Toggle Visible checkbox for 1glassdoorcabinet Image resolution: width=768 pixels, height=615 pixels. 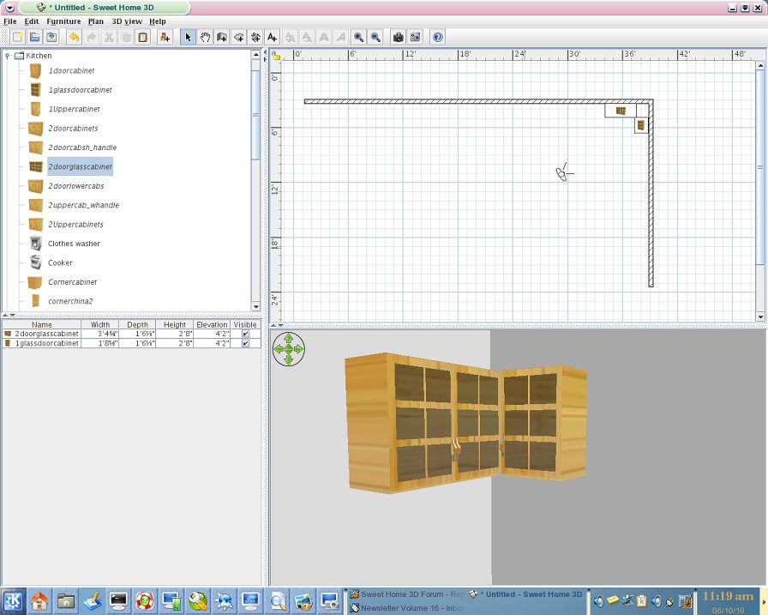245,343
